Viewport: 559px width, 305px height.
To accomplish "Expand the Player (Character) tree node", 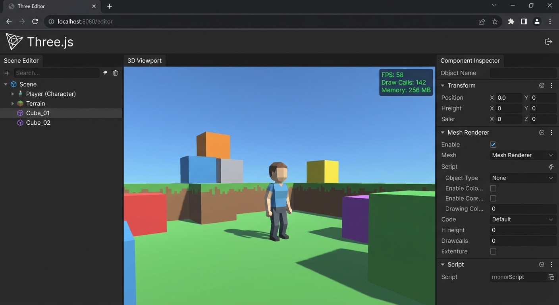I will tap(13, 94).
